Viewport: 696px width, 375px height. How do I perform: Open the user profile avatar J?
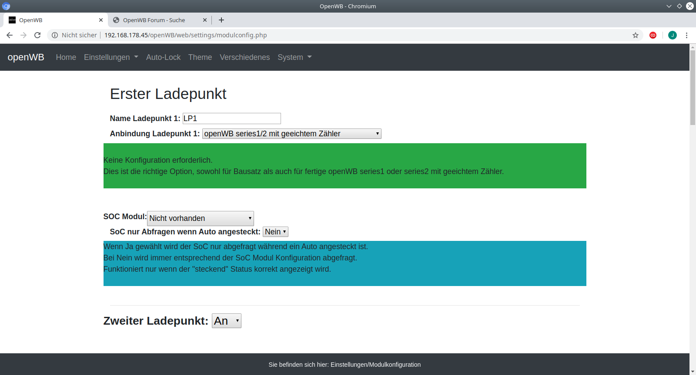tap(673, 35)
